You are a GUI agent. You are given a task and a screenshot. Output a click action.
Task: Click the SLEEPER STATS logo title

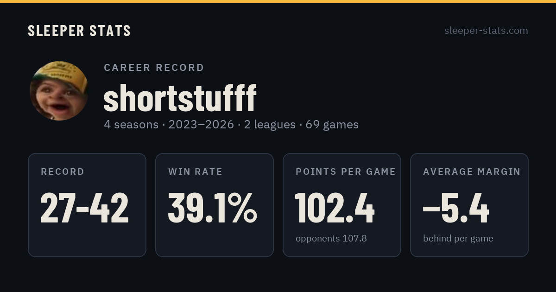point(79,31)
